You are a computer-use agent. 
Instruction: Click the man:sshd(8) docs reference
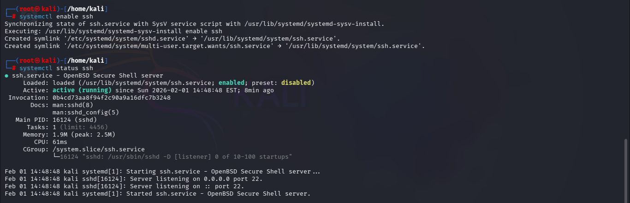coord(73,105)
